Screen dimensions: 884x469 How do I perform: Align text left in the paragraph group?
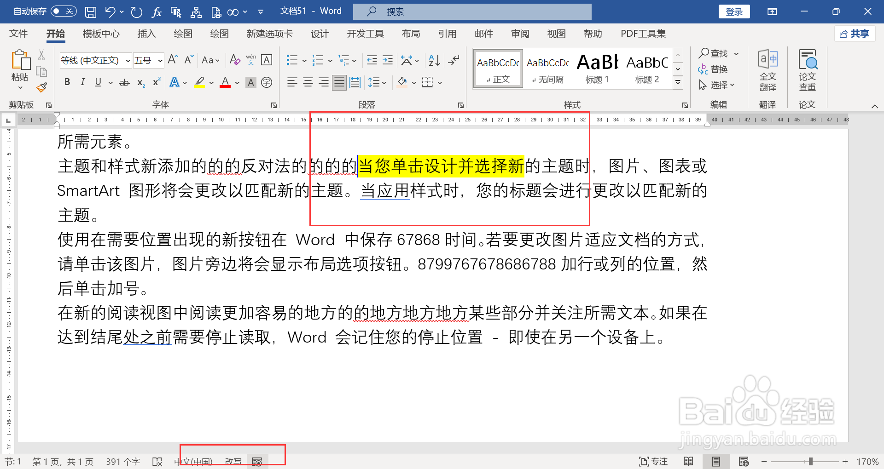point(292,83)
